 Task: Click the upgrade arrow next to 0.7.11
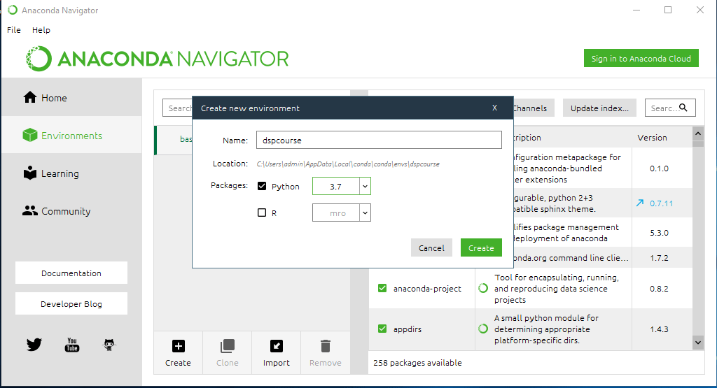(640, 203)
